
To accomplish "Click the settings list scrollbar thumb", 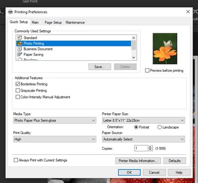I will [x=134, y=45].
